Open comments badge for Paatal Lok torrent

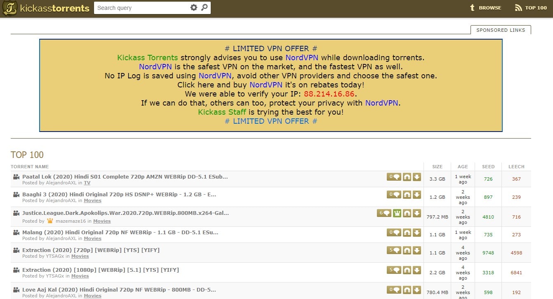[x=394, y=177]
